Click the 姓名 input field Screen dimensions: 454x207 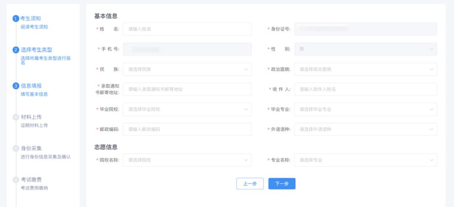(x=187, y=29)
